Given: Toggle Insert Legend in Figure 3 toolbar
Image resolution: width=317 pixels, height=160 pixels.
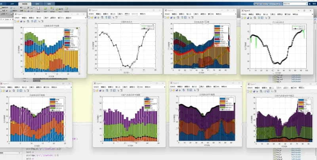Looking at the screenshot, I should point(114,91).
